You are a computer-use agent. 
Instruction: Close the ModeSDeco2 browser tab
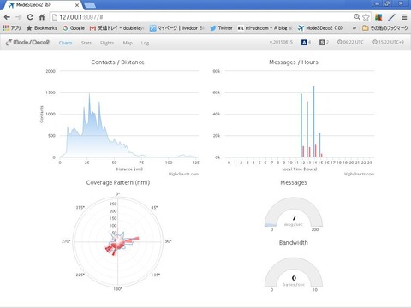coord(77,5)
